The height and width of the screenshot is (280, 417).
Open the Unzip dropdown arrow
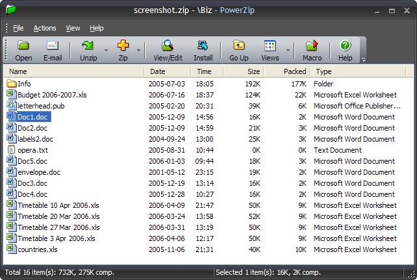click(106, 50)
